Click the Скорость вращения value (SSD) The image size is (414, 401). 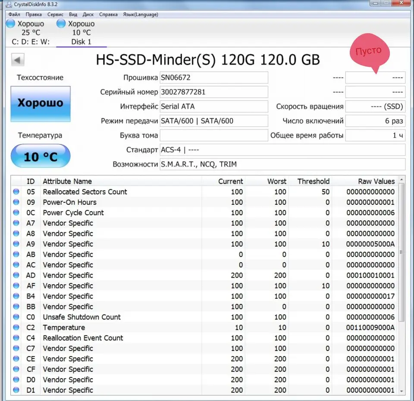click(375, 107)
